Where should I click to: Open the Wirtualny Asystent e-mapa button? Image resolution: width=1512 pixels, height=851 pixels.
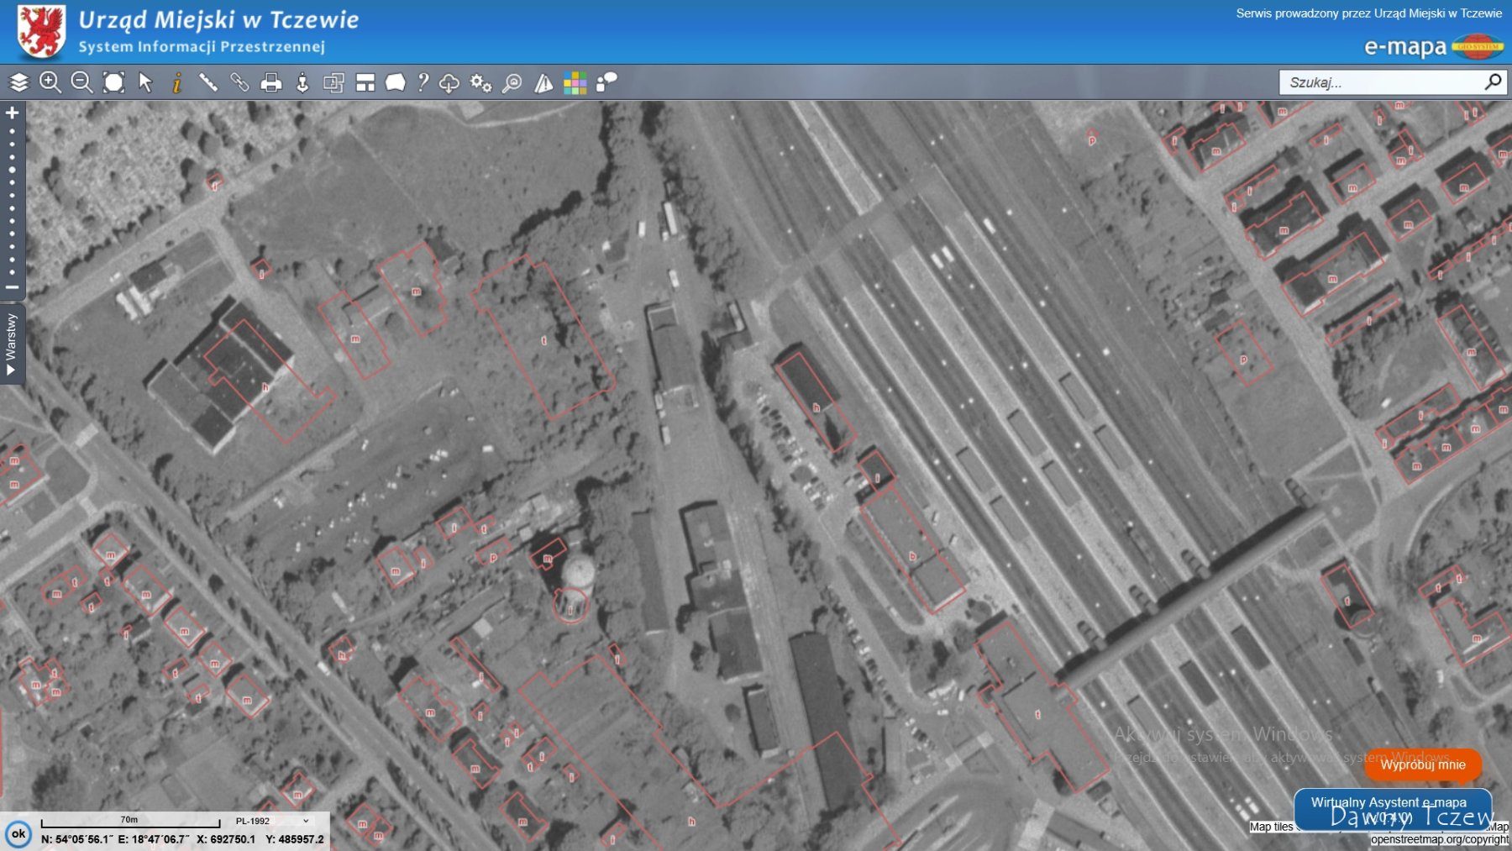coord(1392,809)
